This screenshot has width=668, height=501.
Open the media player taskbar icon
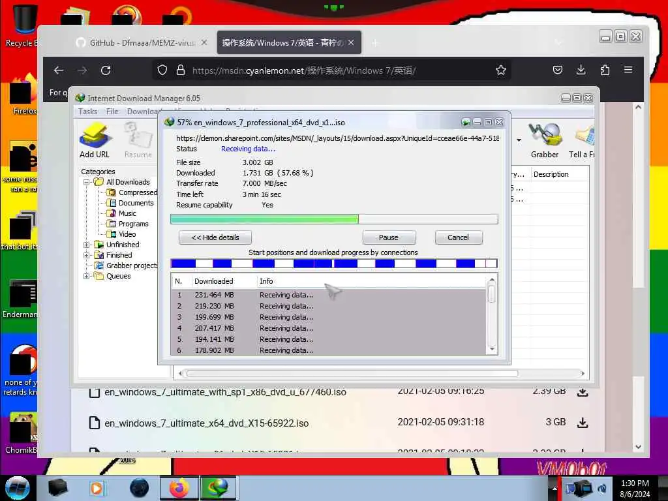pos(97,488)
